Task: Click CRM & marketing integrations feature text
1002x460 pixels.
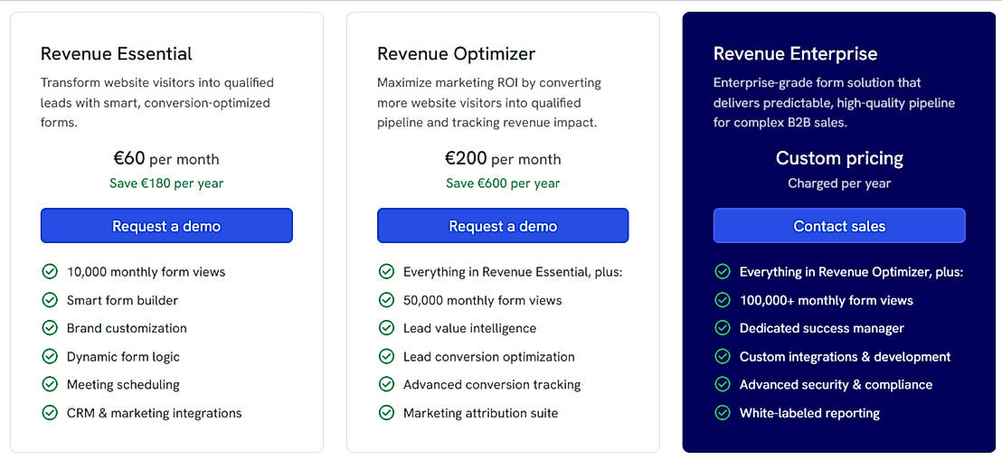Action: click(154, 413)
